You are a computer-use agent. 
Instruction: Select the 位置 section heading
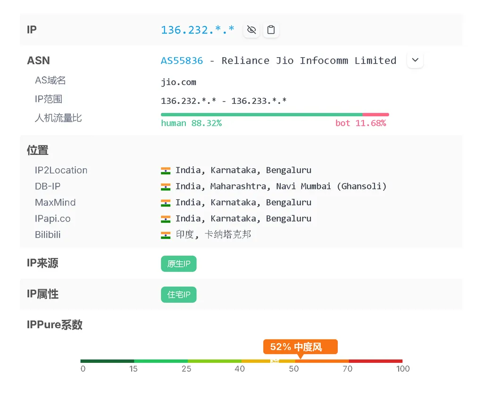(37, 150)
